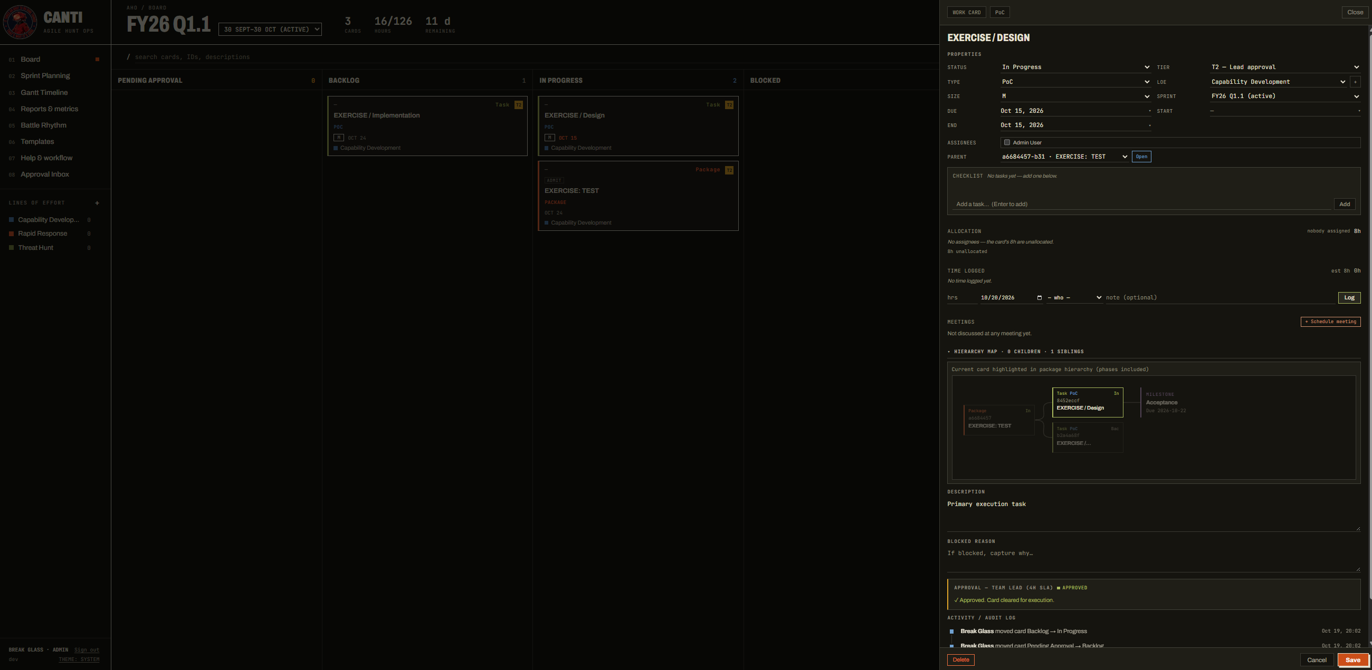Open the Parent dropdown EXERCISE: TEST
1372x670 pixels.
1064,157
